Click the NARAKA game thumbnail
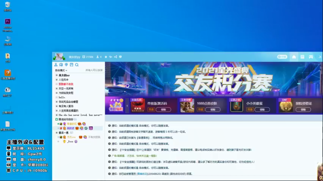The height and width of the screenshot is (181, 323). point(138,105)
